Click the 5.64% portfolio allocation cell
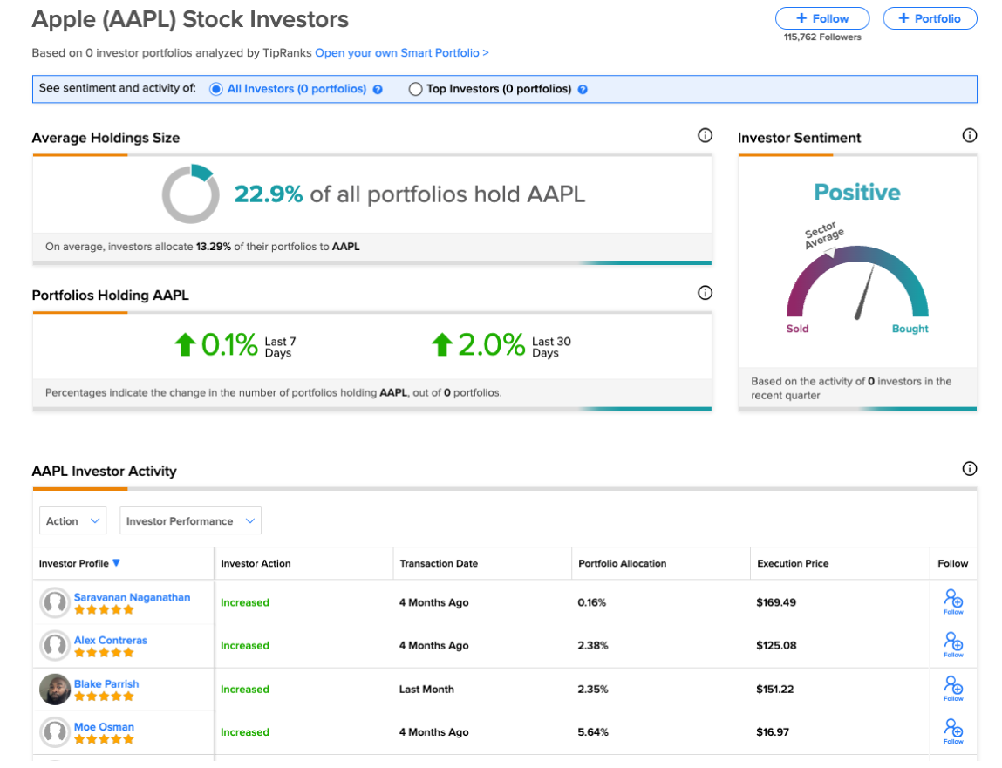This screenshot has width=1002, height=768. tap(593, 732)
